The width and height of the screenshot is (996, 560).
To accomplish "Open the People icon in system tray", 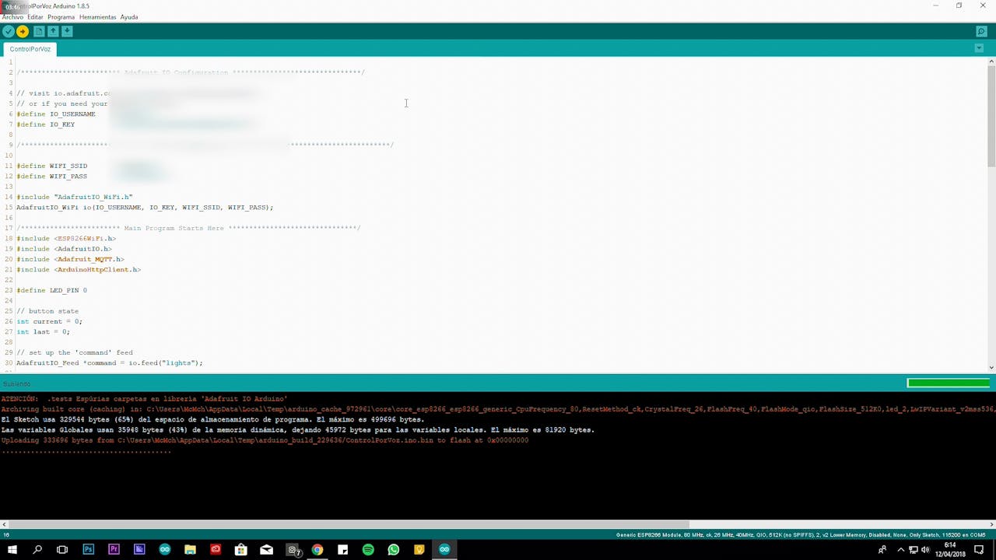I will tap(882, 550).
